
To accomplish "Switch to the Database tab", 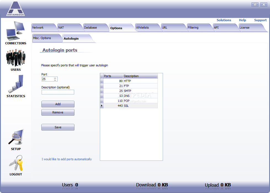I will tap(96, 28).
